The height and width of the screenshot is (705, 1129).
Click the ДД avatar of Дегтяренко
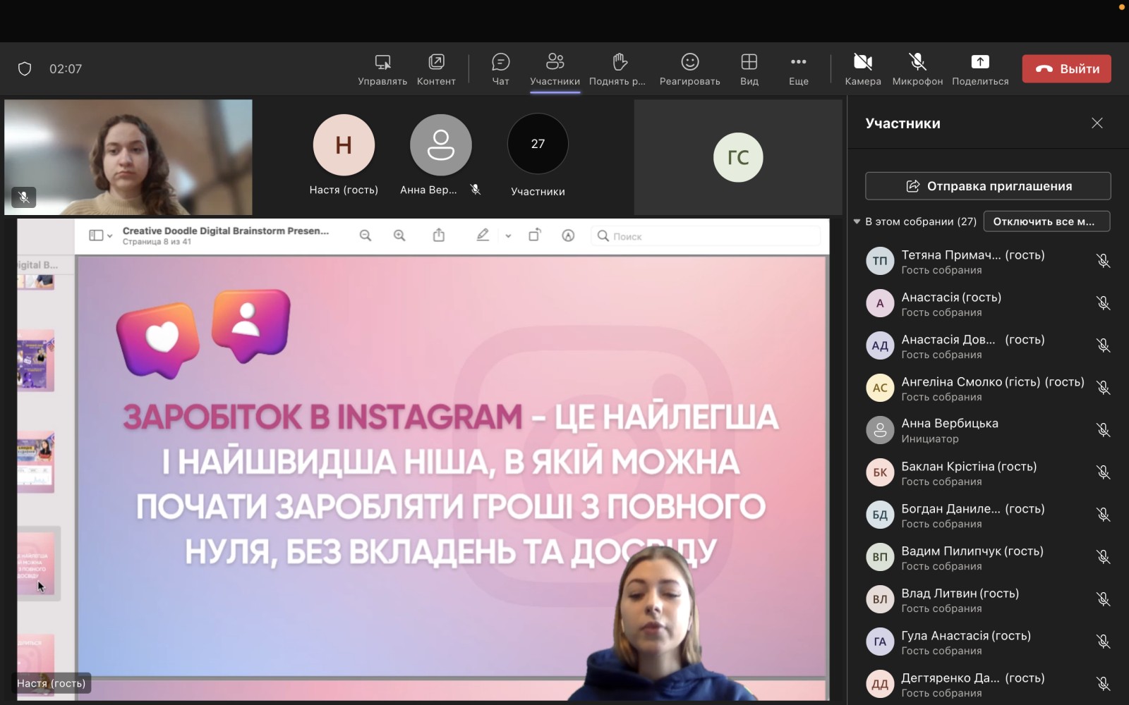tap(880, 684)
